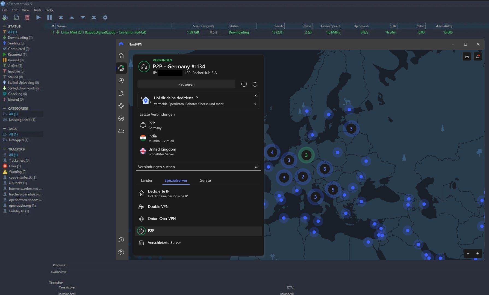This screenshot has width=489, height=295.
Task: Filter by opentrackr.org tracker
Action: 22,206
